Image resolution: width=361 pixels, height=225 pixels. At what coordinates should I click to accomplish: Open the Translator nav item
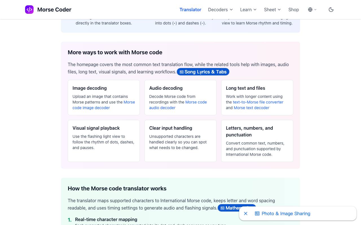pyautogui.click(x=190, y=10)
